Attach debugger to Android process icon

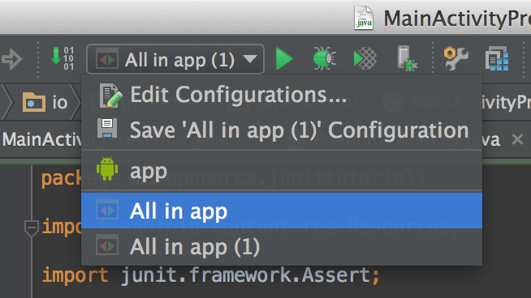pos(407,58)
